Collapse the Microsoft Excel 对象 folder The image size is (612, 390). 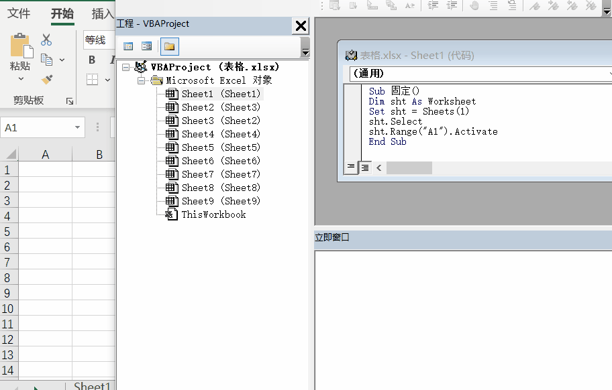[142, 80]
